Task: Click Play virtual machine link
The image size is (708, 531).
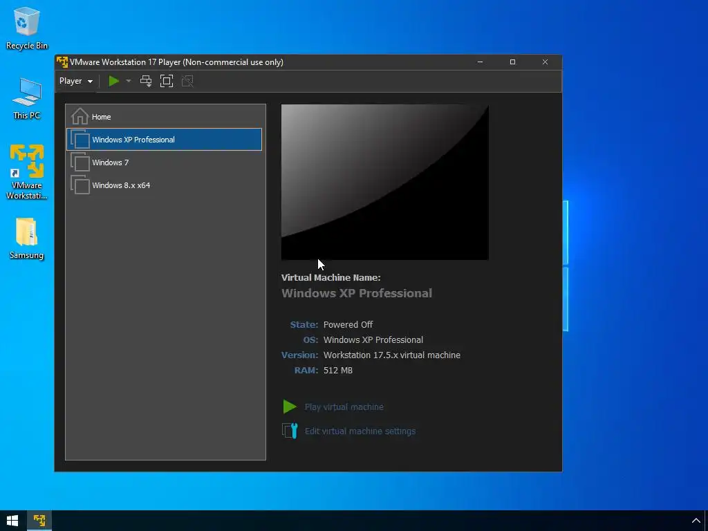Action: click(344, 407)
